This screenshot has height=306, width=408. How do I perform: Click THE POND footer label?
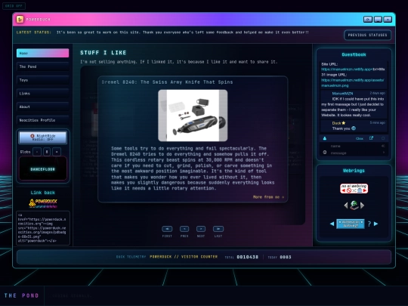(x=22, y=295)
